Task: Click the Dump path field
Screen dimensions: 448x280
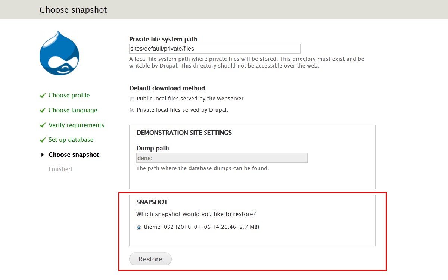Action: click(222, 158)
